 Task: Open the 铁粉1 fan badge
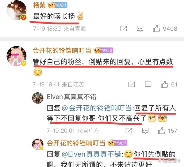(58, 5)
